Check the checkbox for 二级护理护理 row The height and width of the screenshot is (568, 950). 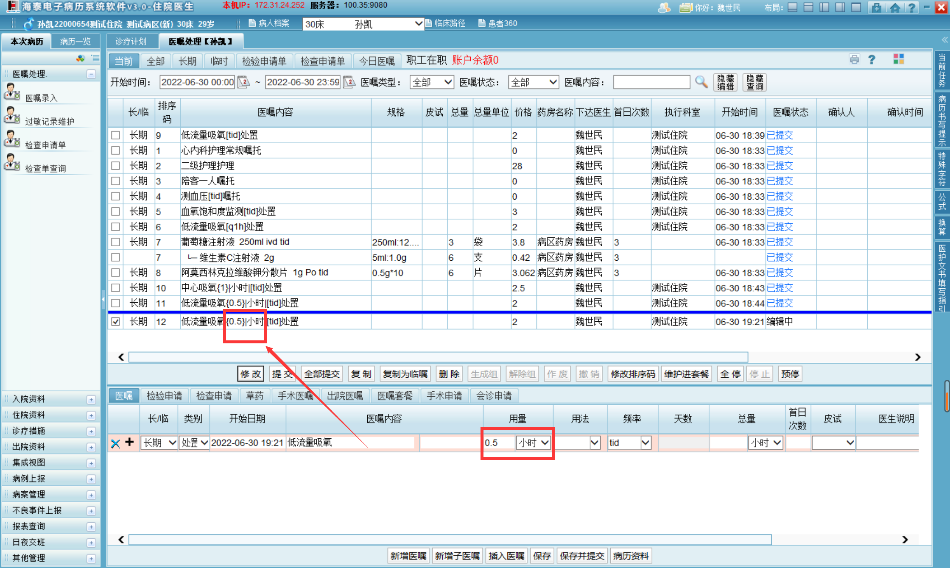[x=115, y=166]
